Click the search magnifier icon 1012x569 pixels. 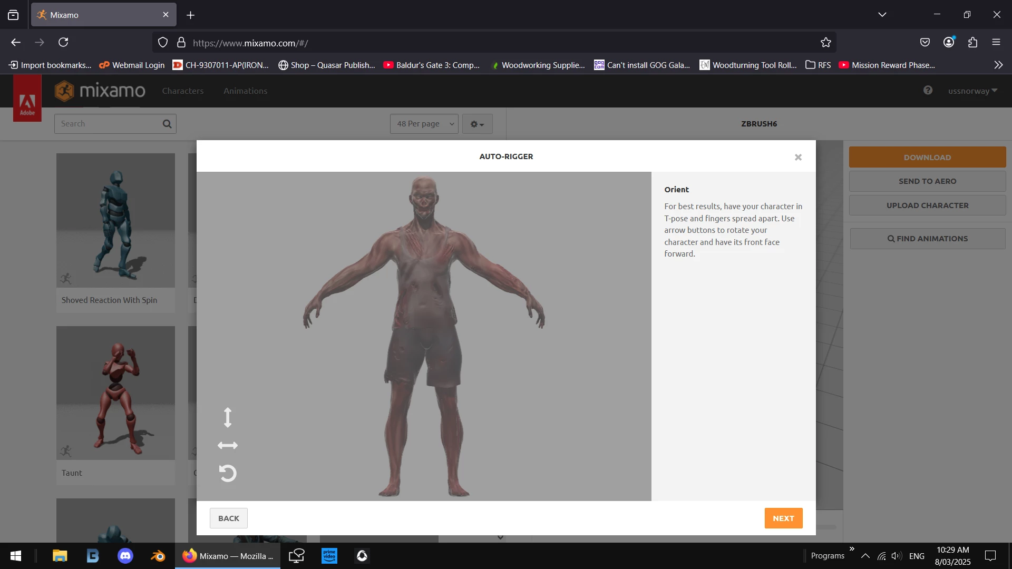(167, 124)
